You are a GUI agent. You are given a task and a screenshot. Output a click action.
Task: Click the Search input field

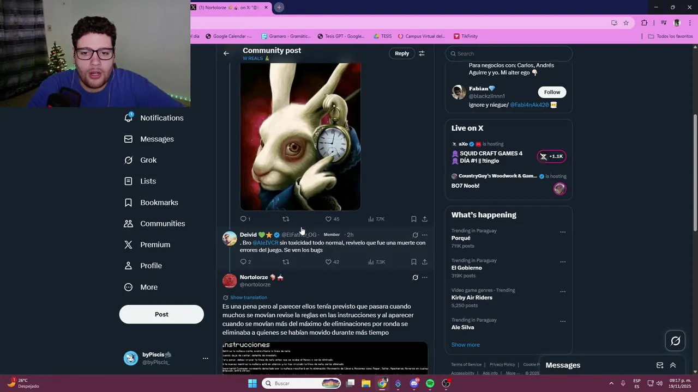(x=509, y=53)
